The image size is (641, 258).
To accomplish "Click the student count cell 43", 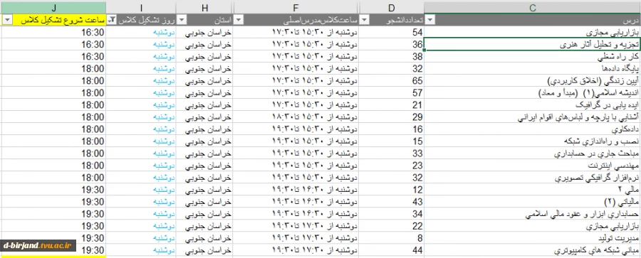I will [x=392, y=202].
